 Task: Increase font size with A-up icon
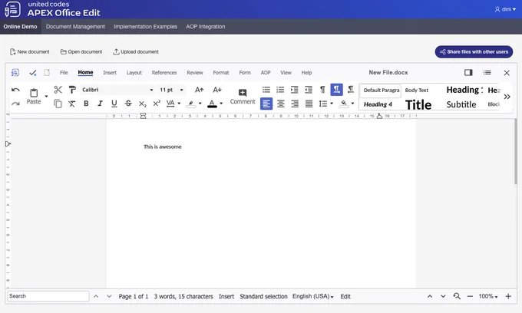pos(199,90)
